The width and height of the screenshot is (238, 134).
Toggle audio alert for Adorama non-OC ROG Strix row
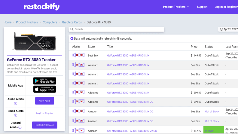click(x=75, y=92)
